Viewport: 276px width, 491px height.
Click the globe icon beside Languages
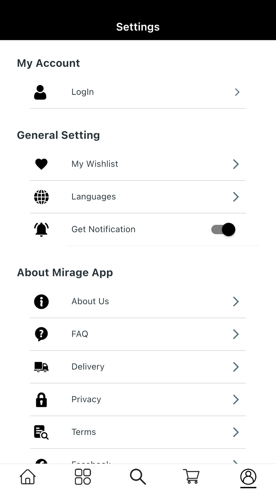[41, 197]
